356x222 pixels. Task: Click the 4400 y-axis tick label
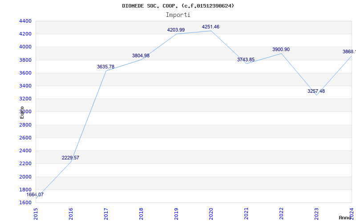point(25,21)
